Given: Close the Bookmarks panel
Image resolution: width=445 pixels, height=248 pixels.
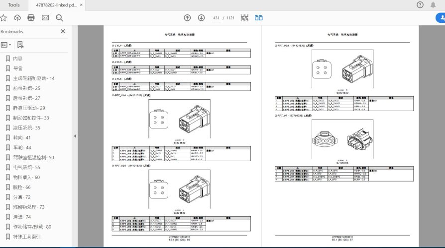Looking at the screenshot, I should pos(63,31).
